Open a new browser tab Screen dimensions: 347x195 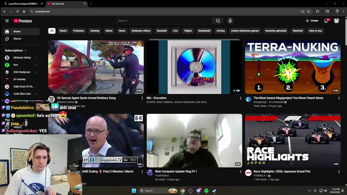[91, 4]
